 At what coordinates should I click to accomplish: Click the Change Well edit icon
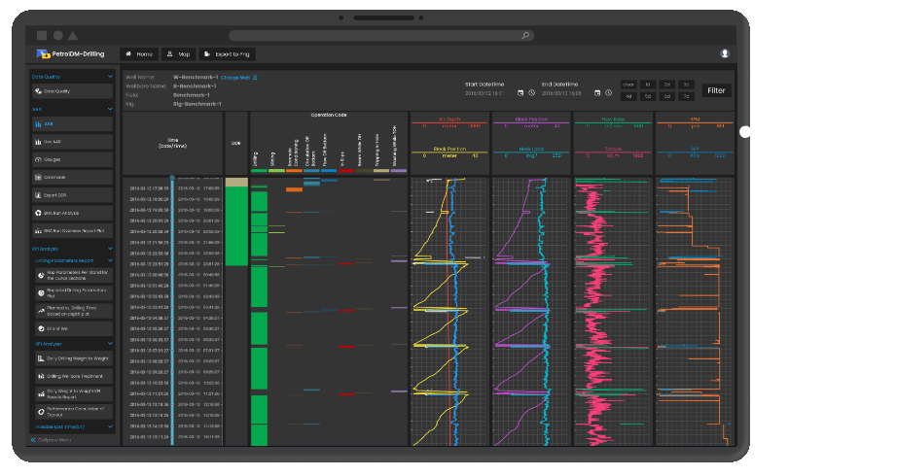[x=255, y=77]
